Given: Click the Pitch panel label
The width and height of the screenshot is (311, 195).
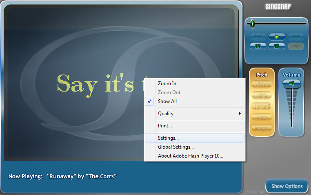Looking at the screenshot, I should click(x=262, y=75).
